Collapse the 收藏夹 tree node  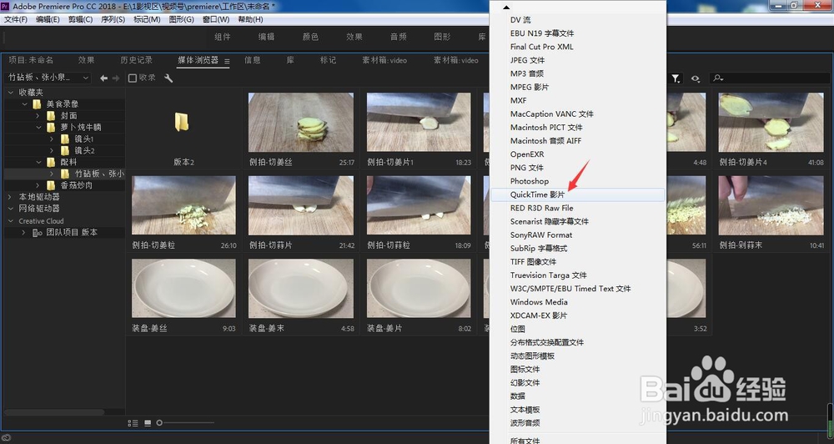point(11,93)
